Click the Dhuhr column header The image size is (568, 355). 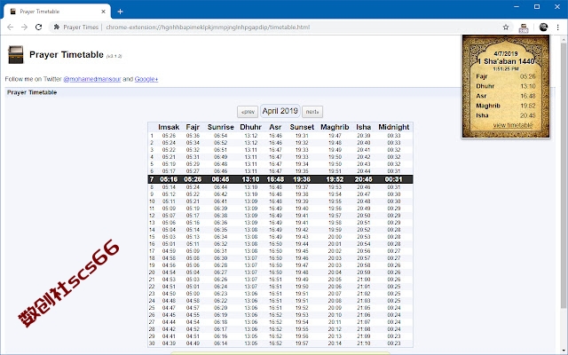coord(250,127)
